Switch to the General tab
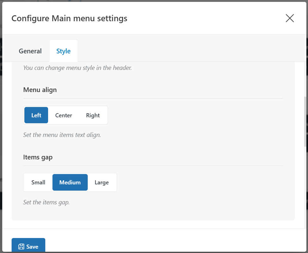 point(30,51)
